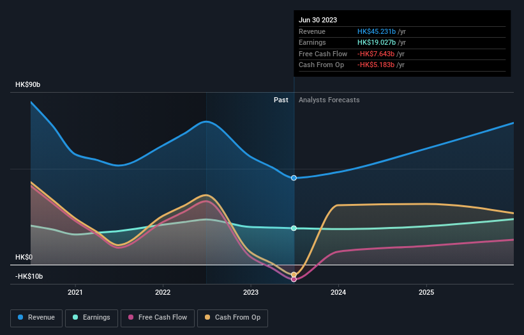Screen dimensions: 524x335
Task: Select the Free Cash Flow data point marker
Action: 294,279
